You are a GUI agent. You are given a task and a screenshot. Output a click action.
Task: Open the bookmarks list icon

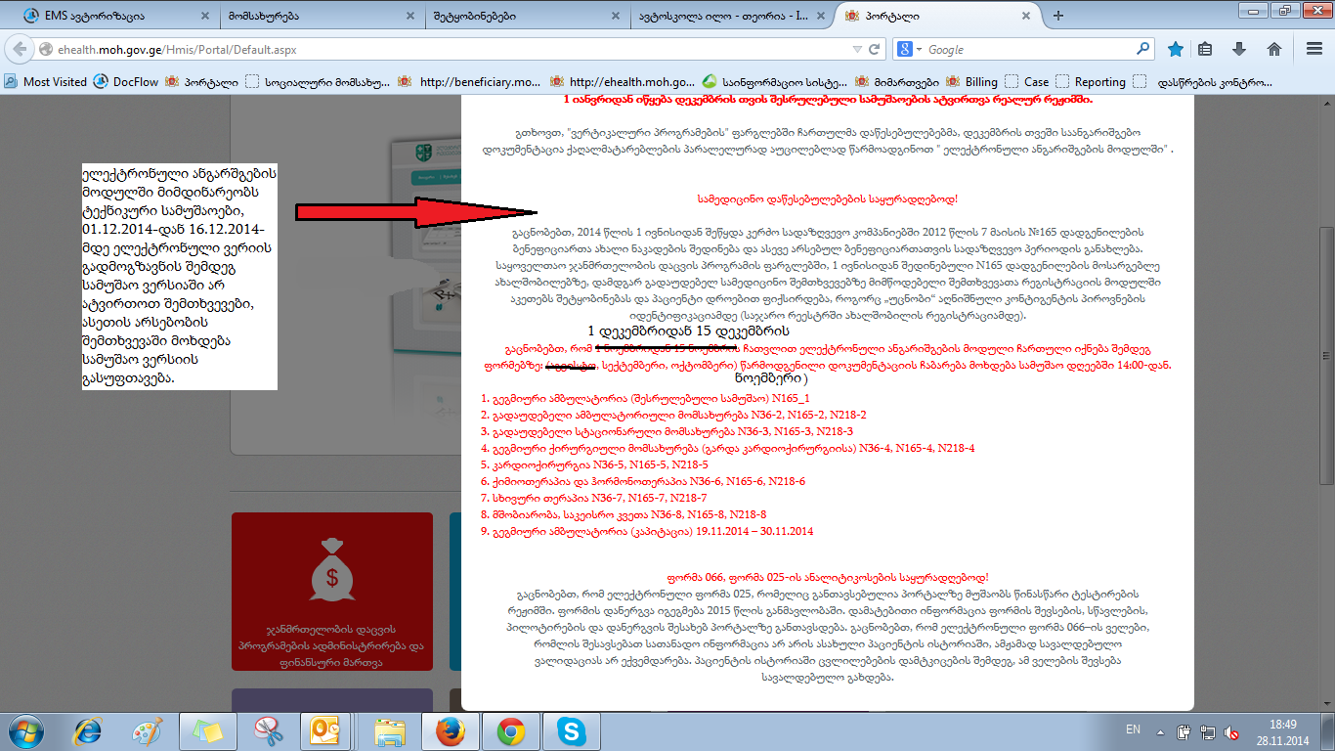coord(1206,49)
